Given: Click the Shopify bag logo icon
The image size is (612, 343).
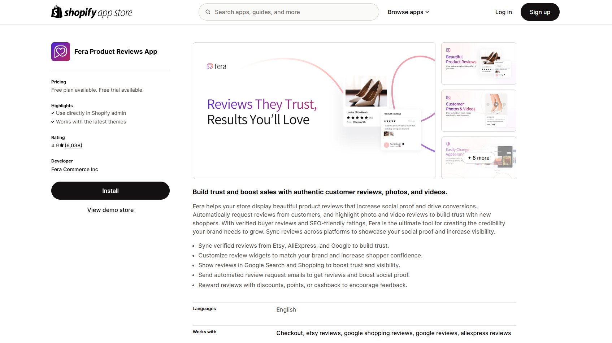Looking at the screenshot, I should click(57, 12).
